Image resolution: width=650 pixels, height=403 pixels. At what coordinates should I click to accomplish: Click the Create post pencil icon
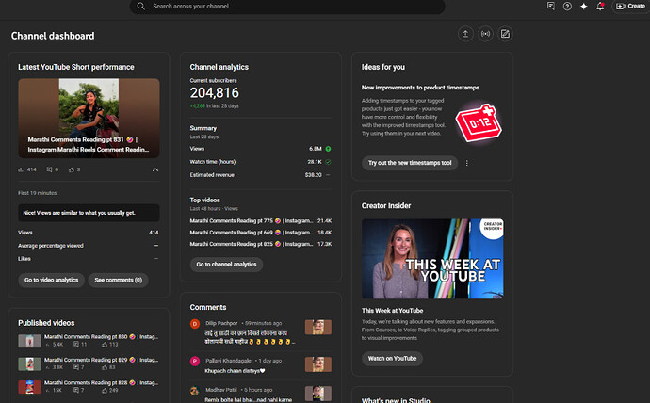tap(506, 34)
